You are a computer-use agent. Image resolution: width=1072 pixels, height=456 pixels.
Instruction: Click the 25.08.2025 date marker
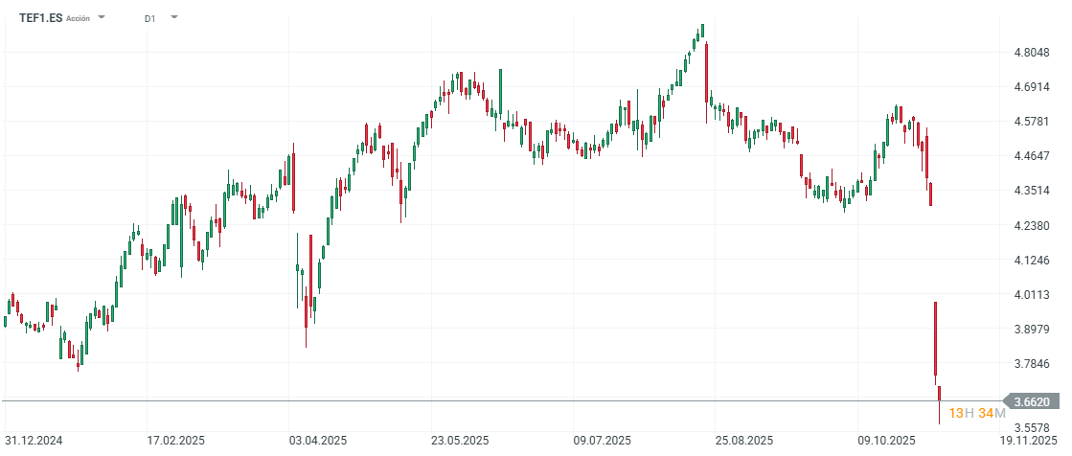tap(744, 441)
